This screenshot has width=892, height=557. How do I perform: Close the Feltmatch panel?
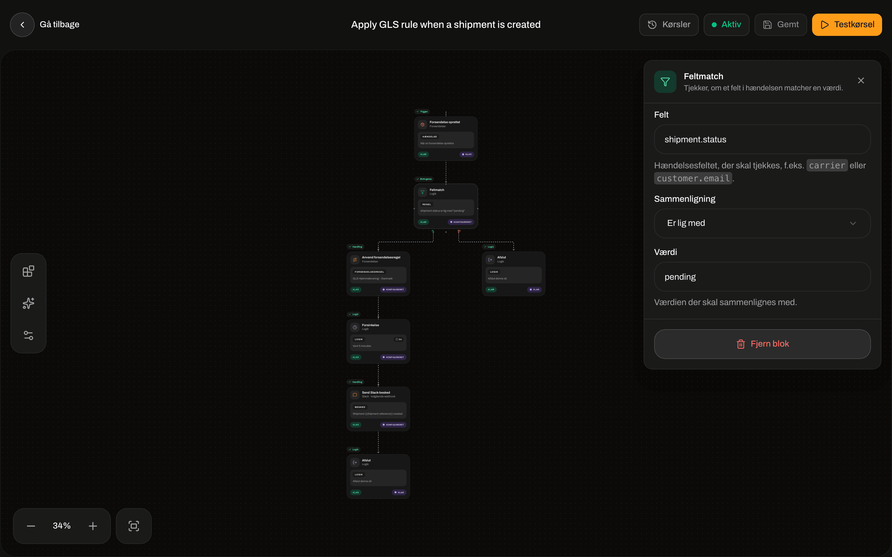pos(861,81)
